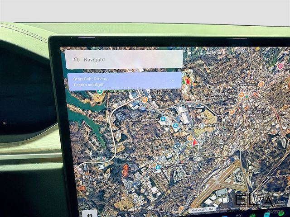The height and width of the screenshot is (217, 290).
Task: Select the Talpa Supermercados cart pin
Action: pos(158,167)
